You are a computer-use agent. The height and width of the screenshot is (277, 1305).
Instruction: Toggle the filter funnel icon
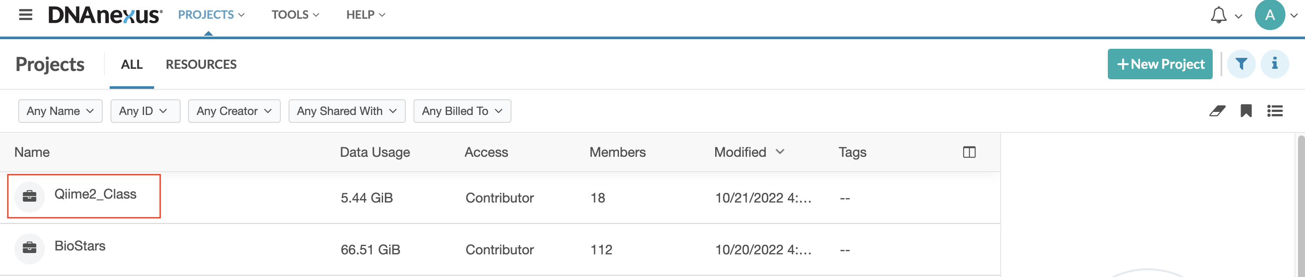1241,64
